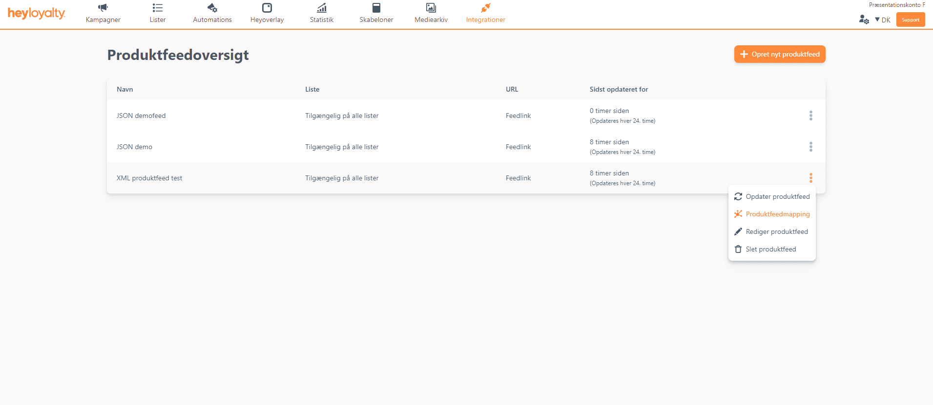Click the Opret nyt produktfeed button
Image resolution: width=933 pixels, height=405 pixels.
point(780,54)
